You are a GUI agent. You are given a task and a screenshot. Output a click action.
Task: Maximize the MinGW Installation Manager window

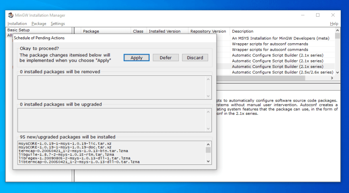coord(318,15)
